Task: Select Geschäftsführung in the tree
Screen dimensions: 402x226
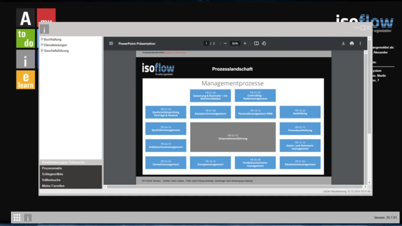Action: pyautogui.click(x=56, y=51)
